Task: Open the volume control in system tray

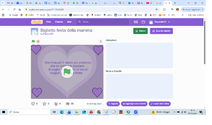Action: click(x=185, y=112)
